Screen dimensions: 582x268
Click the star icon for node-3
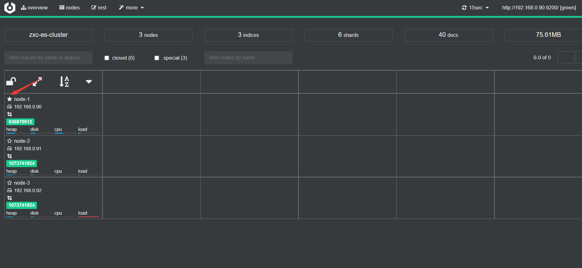pos(10,183)
